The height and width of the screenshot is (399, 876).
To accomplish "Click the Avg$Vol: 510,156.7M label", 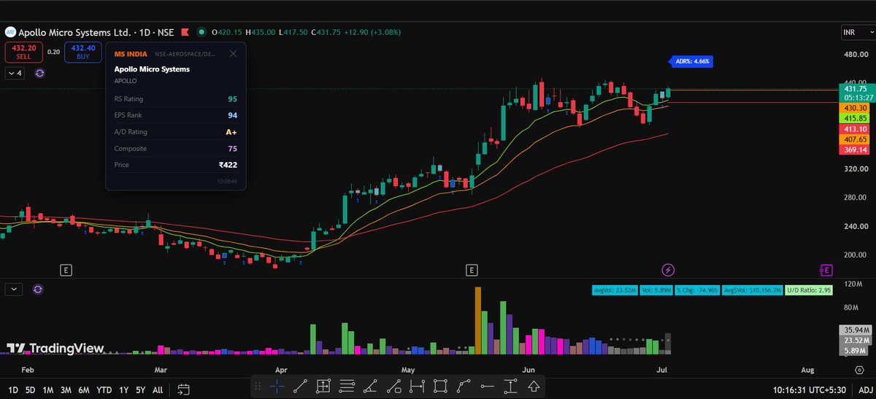I will (x=753, y=290).
